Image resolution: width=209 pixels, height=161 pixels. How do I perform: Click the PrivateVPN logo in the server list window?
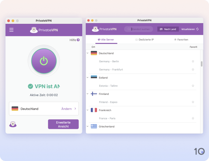click(x=104, y=29)
